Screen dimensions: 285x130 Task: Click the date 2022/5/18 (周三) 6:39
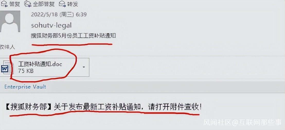coord(59,15)
